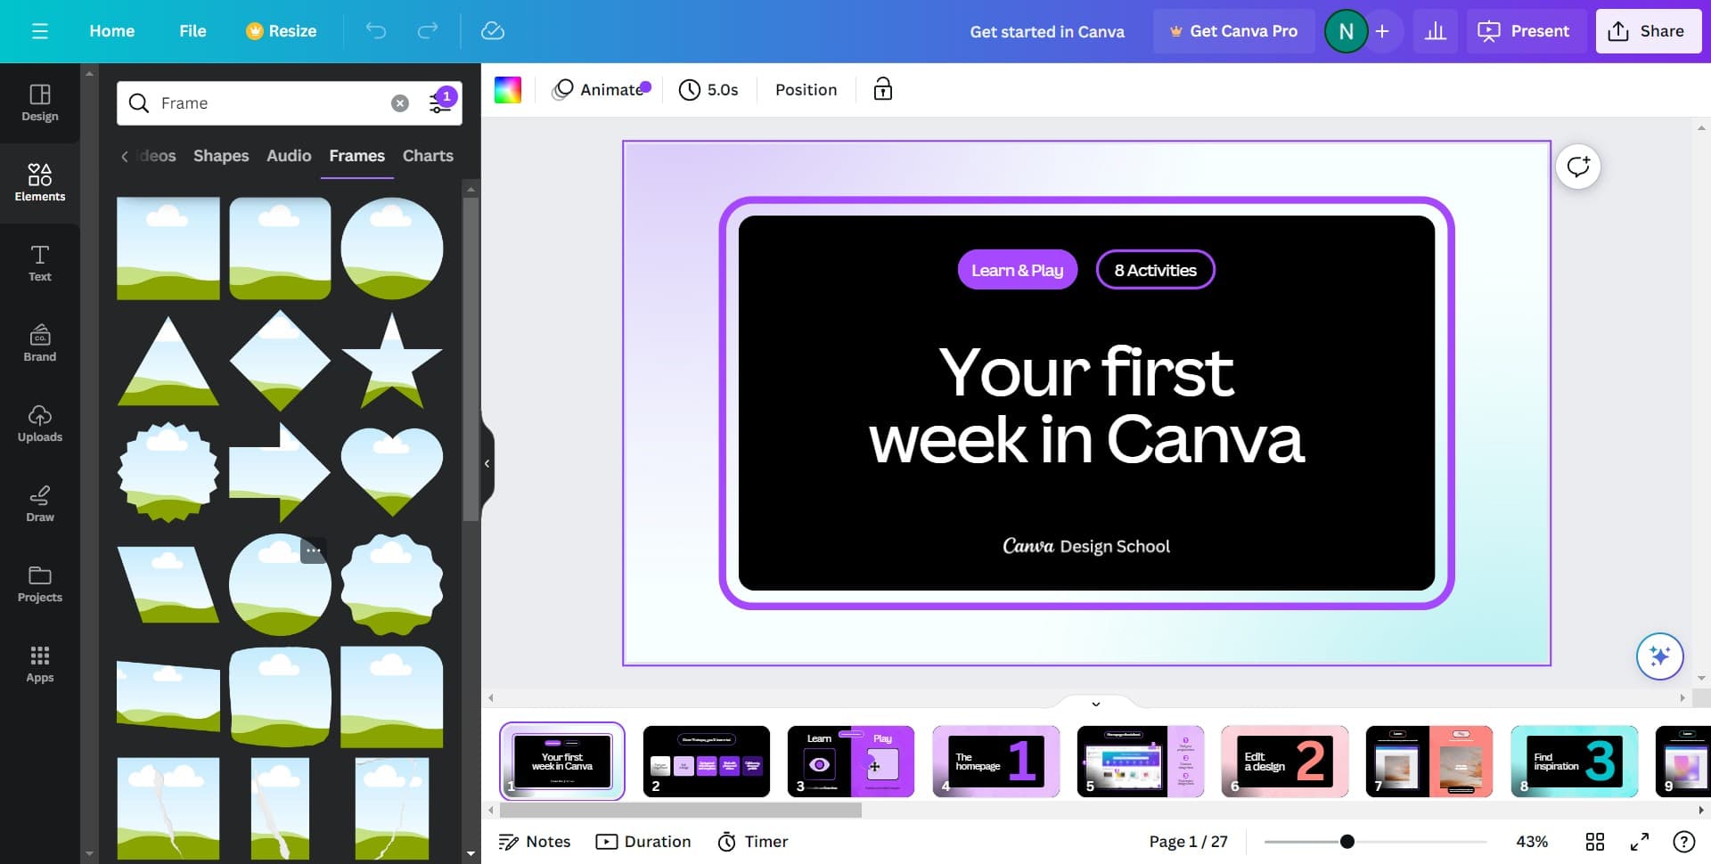
Task: Collapse the page thumbnails strip chevron
Action: [x=1096, y=704]
